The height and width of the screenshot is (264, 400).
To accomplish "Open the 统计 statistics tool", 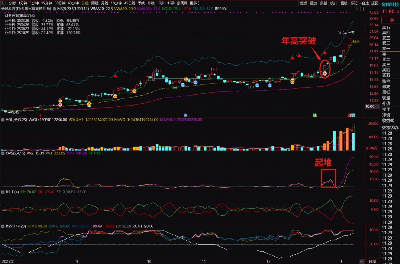I will 334,3.
